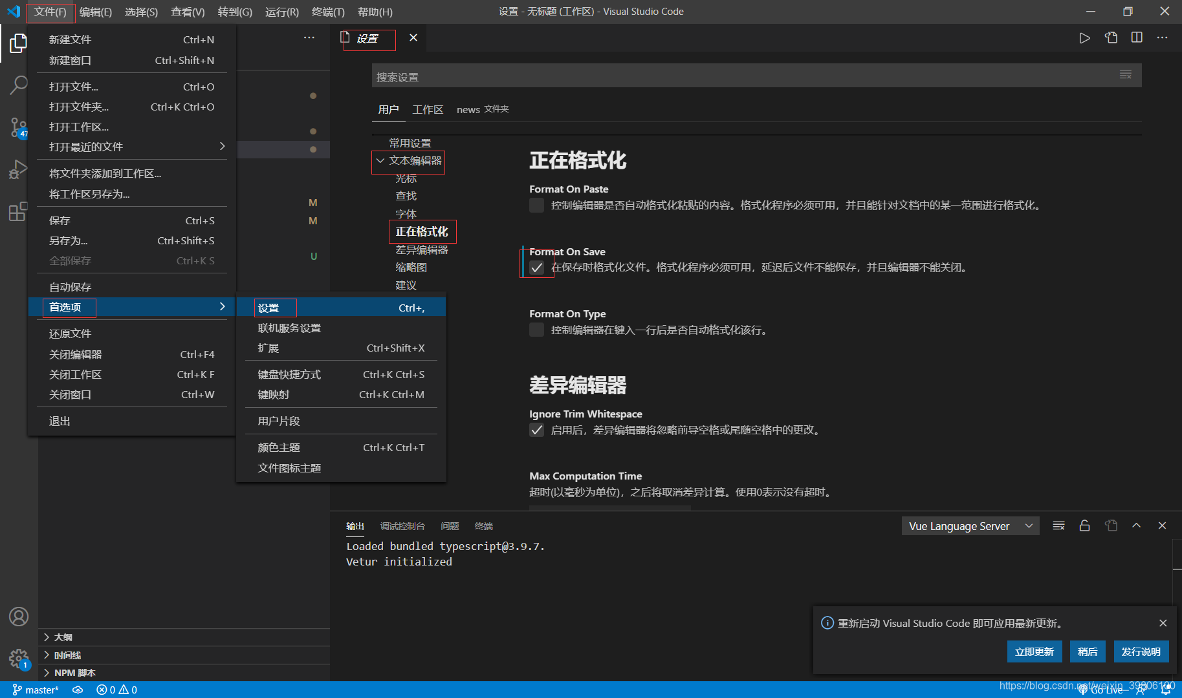Screen dimensions: 1182x698
Task: Choose 颜色主题 menu item
Action: pos(342,448)
